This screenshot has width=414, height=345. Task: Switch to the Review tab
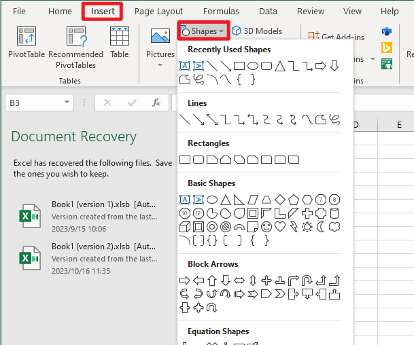pyautogui.click(x=311, y=12)
